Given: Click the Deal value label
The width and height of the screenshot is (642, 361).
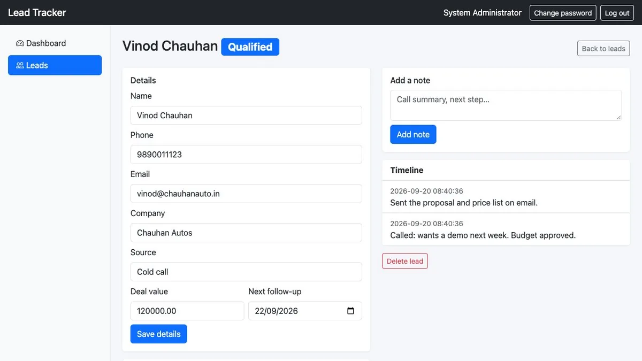Looking at the screenshot, I should click(x=149, y=291).
